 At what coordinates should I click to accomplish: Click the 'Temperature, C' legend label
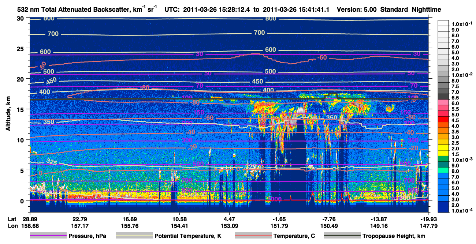click(294, 236)
